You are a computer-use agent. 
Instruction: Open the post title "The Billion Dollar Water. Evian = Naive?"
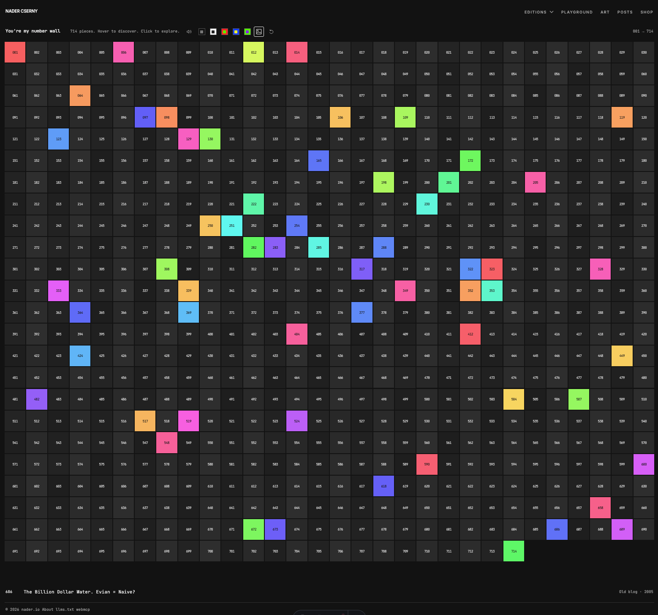pos(79,592)
